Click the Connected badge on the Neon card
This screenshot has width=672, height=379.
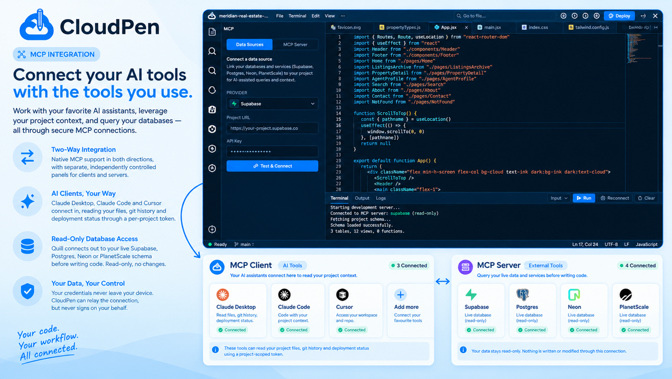[x=584, y=330]
